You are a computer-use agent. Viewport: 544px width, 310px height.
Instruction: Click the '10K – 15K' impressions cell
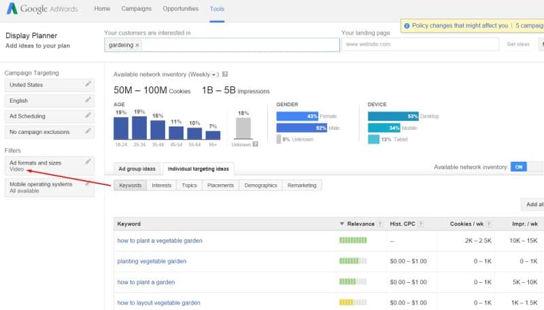click(x=523, y=240)
